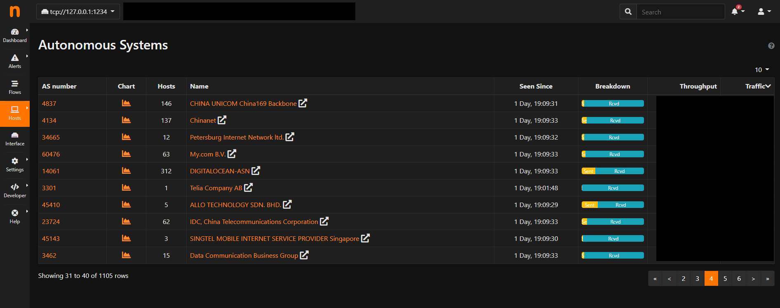Open external link icon for Telia Company AB
This screenshot has width=780, height=308.
point(249,187)
